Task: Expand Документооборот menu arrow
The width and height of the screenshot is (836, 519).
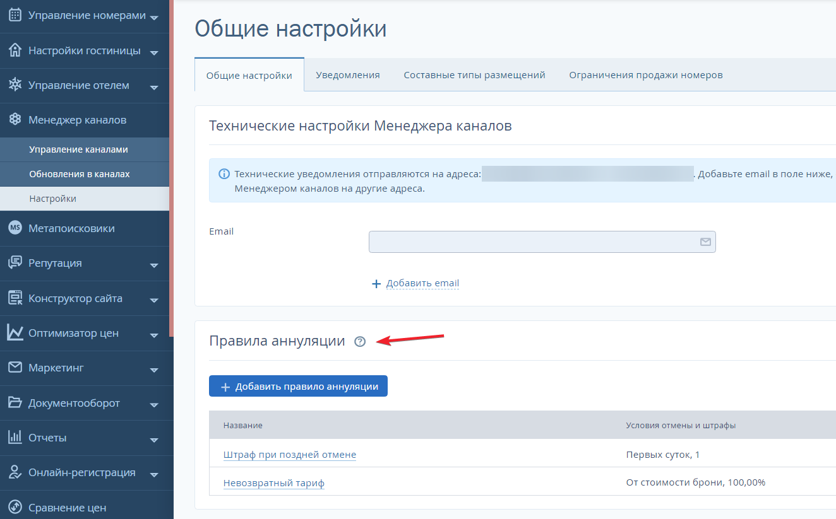Action: coord(154,405)
